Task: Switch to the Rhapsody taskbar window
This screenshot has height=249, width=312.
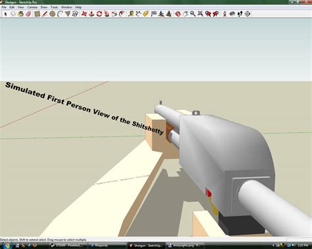Action: 107,246
